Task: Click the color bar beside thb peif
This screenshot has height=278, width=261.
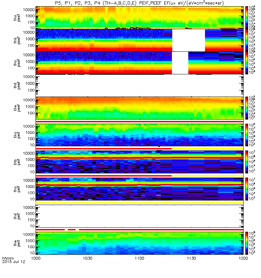Action: coord(247,162)
